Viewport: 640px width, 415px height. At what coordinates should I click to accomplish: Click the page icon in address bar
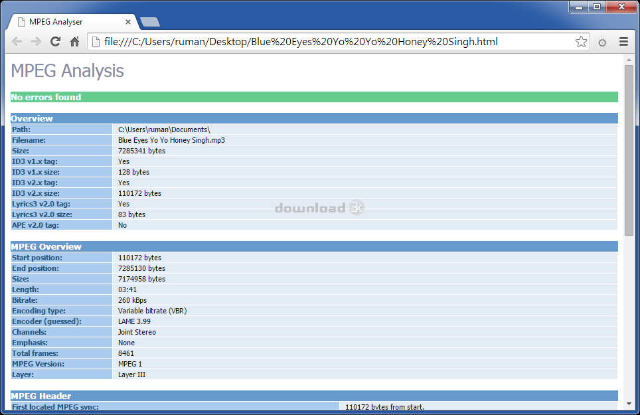pyautogui.click(x=95, y=42)
